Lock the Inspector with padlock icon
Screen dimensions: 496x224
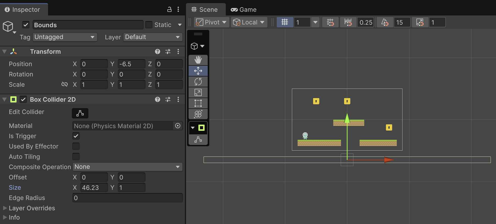[169, 10]
